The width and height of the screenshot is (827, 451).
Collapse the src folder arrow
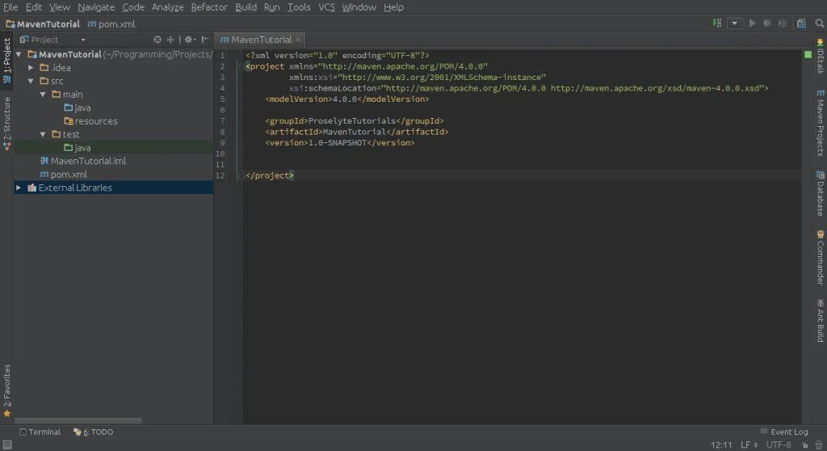[x=31, y=81]
